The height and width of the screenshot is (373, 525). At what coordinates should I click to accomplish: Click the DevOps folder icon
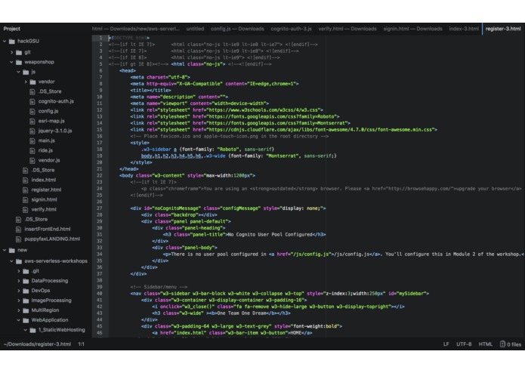coord(26,291)
